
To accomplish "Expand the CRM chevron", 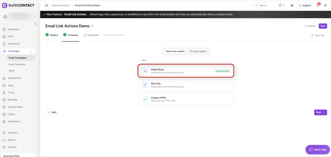I will coord(32,37).
